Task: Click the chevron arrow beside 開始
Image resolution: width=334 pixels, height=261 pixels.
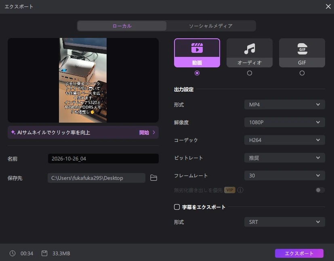Action: [154, 132]
